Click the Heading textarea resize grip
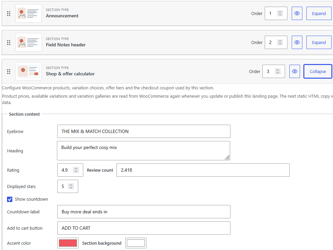Image resolution: width=333 pixels, height=250 pixels. click(227, 158)
